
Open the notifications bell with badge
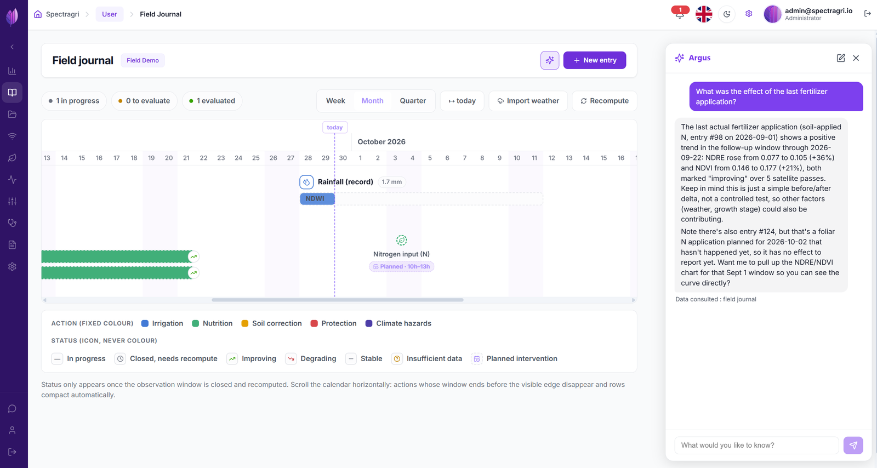pos(680,13)
